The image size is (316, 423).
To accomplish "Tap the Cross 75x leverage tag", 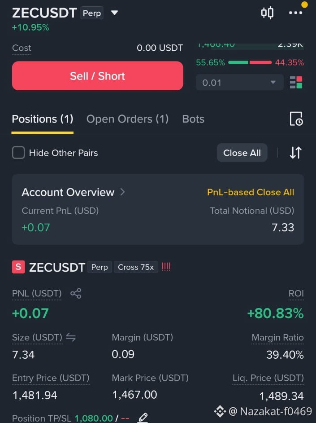I will point(136,267).
